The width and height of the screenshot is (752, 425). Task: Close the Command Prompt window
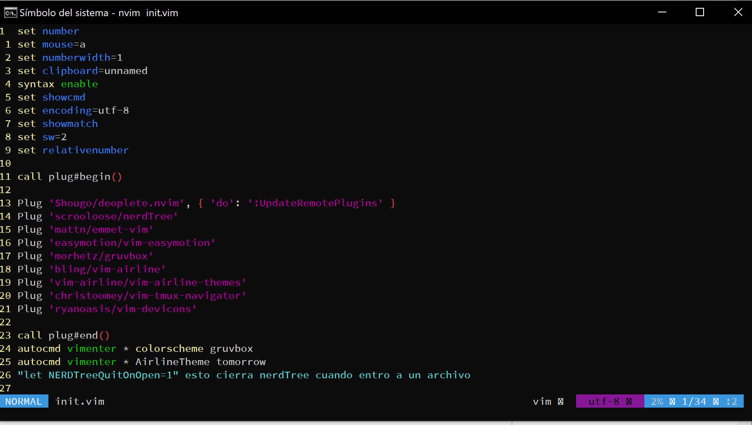738,12
